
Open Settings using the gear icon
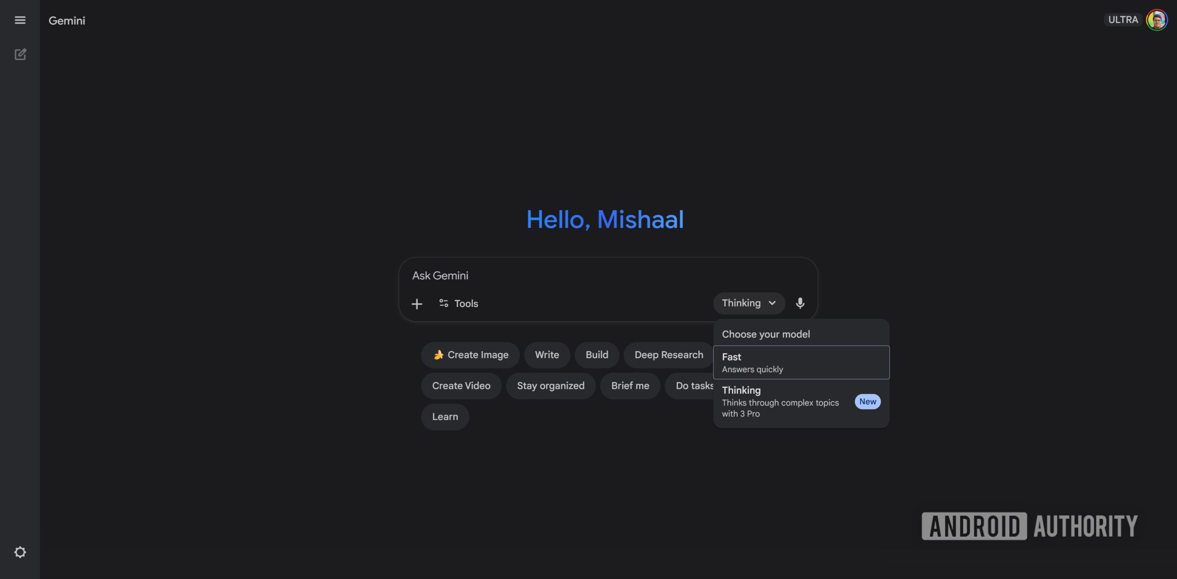(20, 551)
